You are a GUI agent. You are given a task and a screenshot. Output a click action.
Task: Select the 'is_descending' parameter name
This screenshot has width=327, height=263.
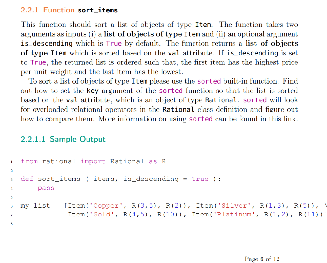coord(150,179)
